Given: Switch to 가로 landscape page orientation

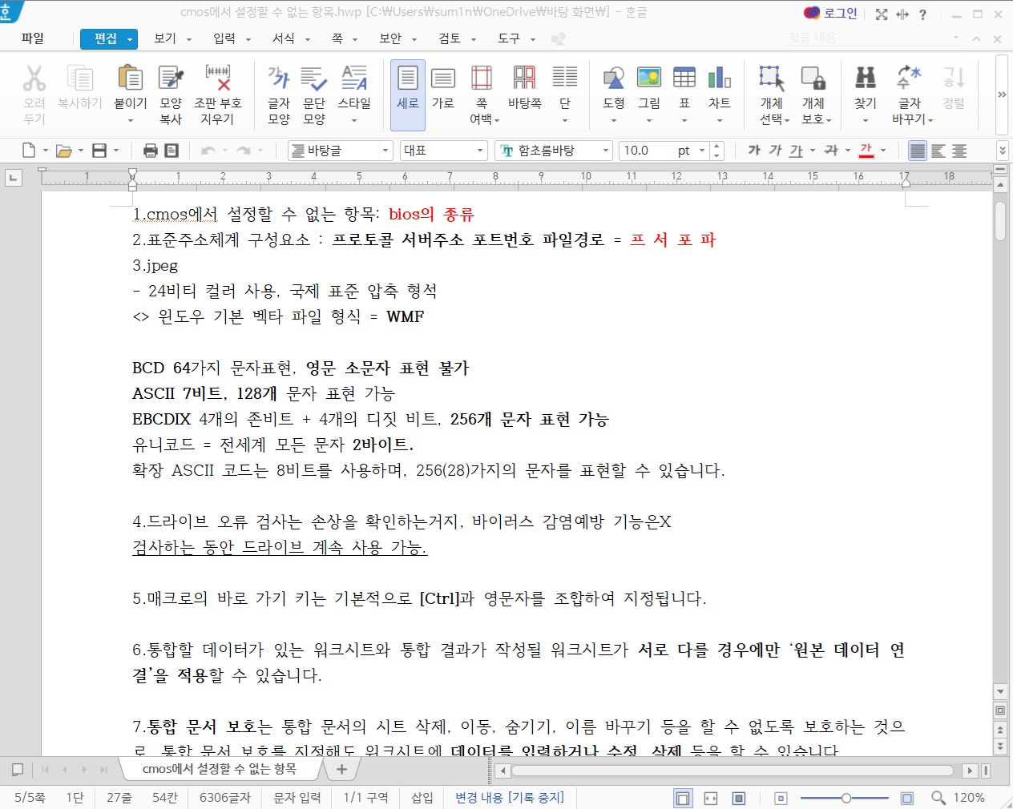Looking at the screenshot, I should click(x=442, y=79).
